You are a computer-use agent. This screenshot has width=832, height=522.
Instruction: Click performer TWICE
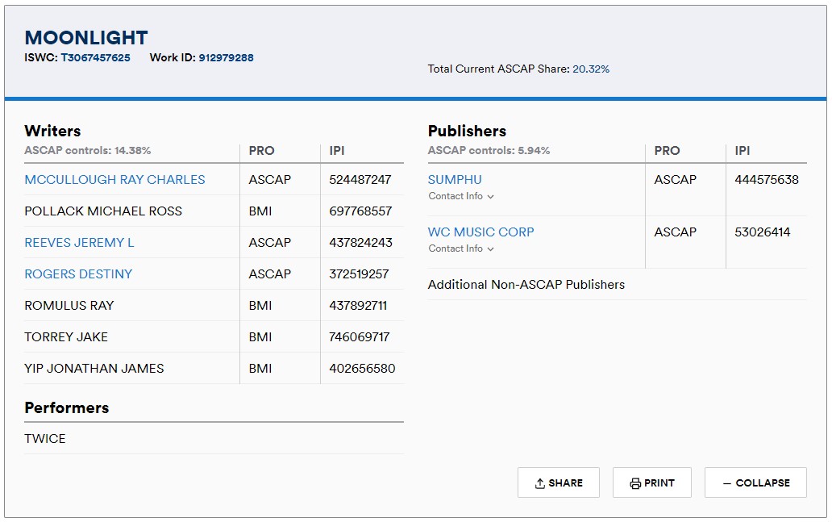click(45, 439)
